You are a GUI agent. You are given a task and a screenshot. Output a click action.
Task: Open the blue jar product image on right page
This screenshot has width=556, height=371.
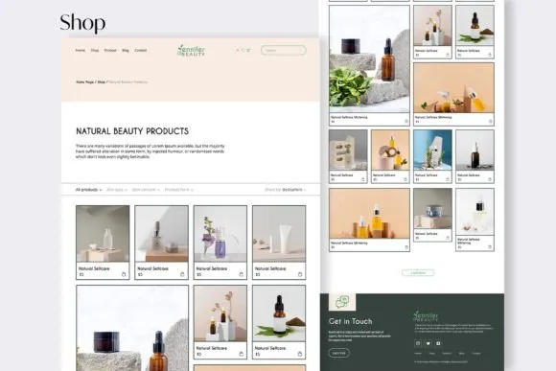(x=432, y=209)
